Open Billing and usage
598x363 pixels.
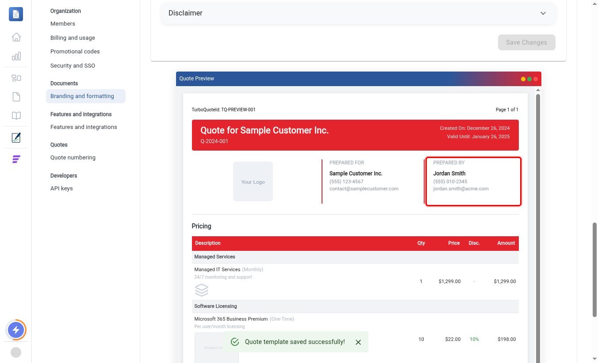pyautogui.click(x=73, y=38)
